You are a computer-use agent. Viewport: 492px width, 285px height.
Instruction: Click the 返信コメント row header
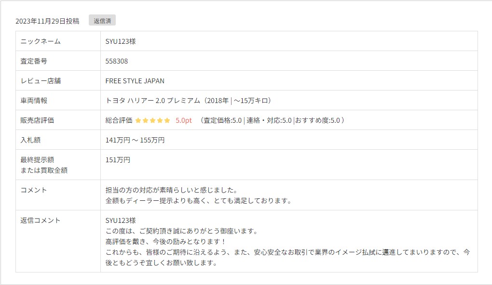(41, 220)
